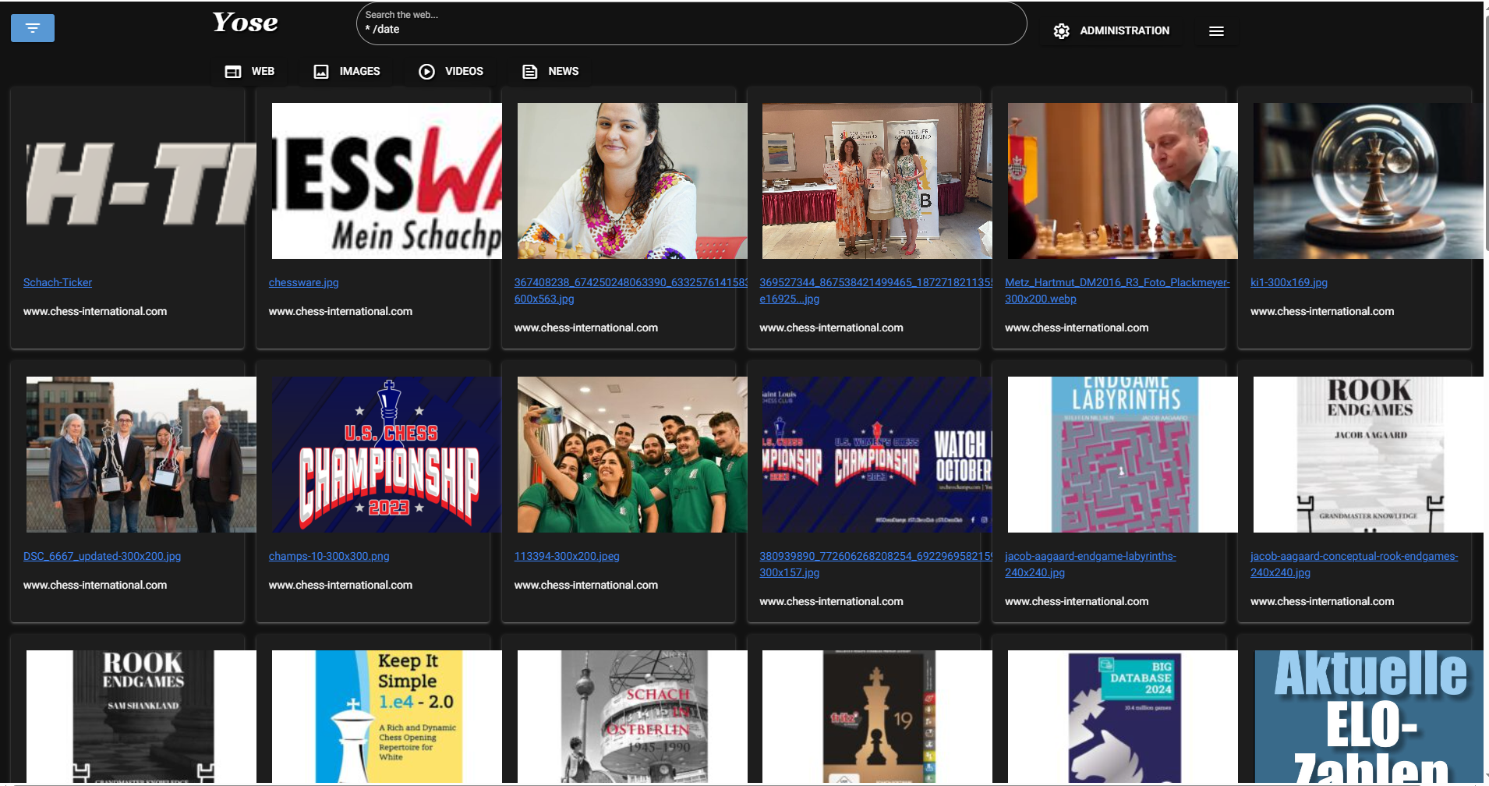Open jacob-aagaard-conceptual-rook-endgames link
Screen dimensions: 1489x786
coord(1354,564)
